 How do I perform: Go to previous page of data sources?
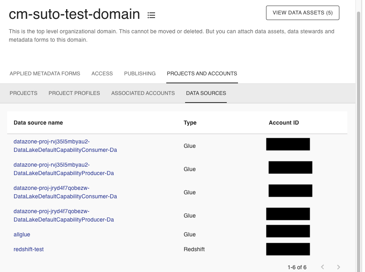coord(323,267)
